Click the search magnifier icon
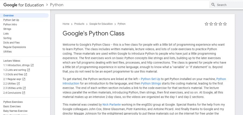 click(213, 5)
